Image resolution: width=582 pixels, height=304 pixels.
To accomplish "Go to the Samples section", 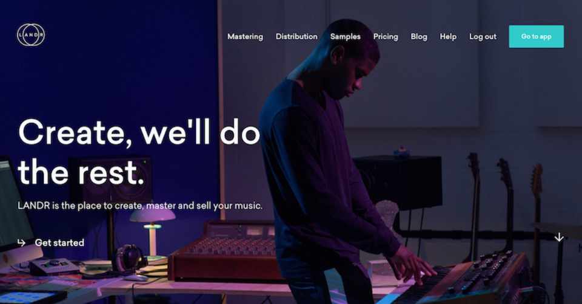I will [346, 37].
